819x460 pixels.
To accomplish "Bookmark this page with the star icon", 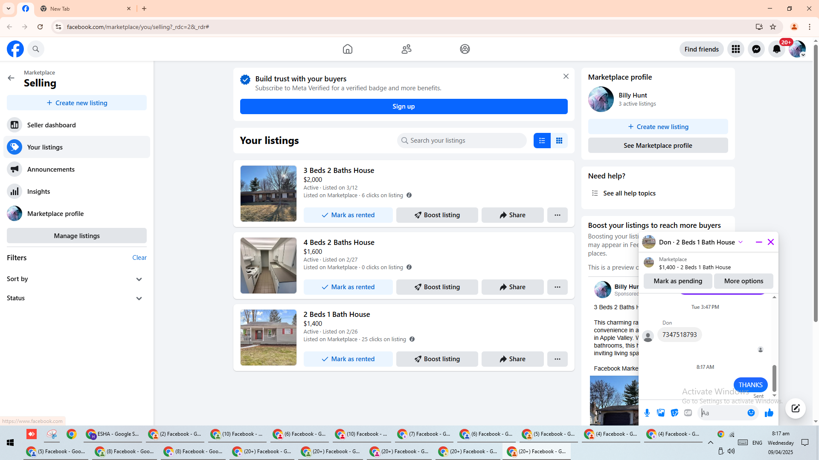I will (773, 27).
